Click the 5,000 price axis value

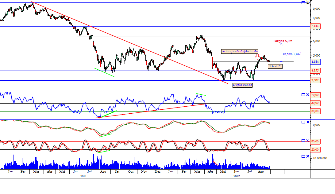(316, 56)
